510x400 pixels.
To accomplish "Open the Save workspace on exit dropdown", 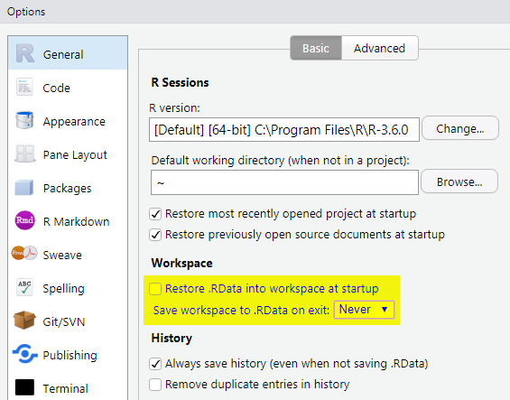I will 364,310.
